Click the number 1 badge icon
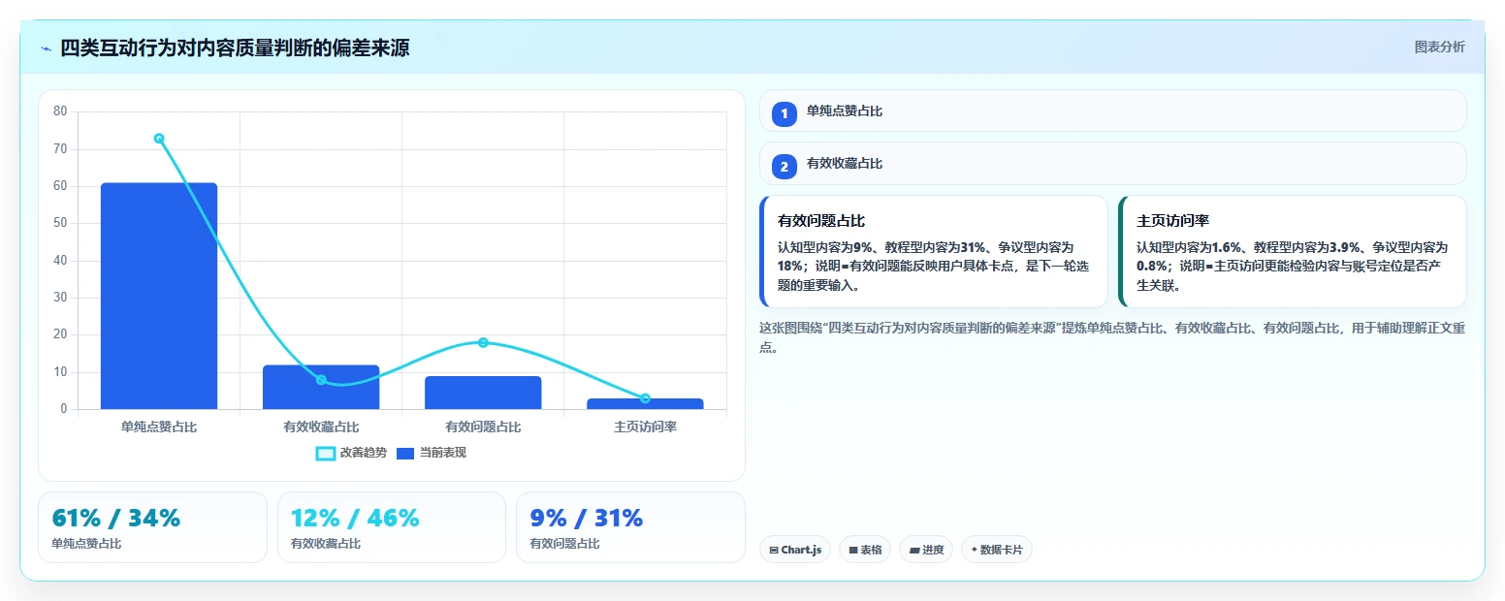 (x=785, y=114)
